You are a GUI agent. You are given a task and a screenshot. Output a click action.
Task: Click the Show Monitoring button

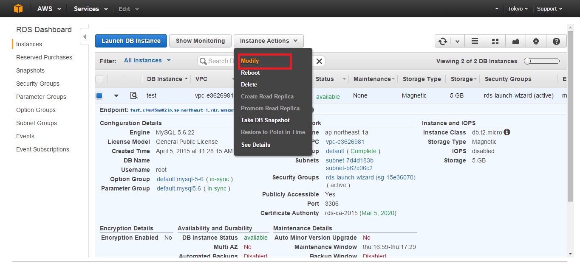200,41
